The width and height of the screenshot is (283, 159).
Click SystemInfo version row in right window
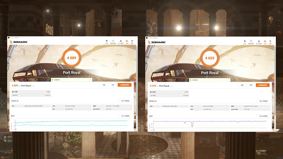click(x=250, y=109)
